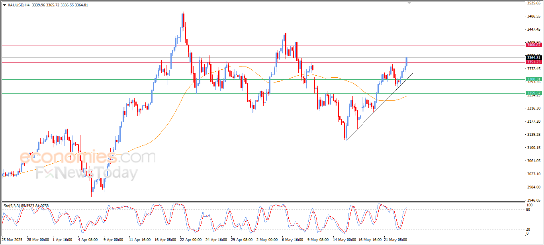
Task: Click the 6 May 16:00 date label
Action: coord(293,240)
